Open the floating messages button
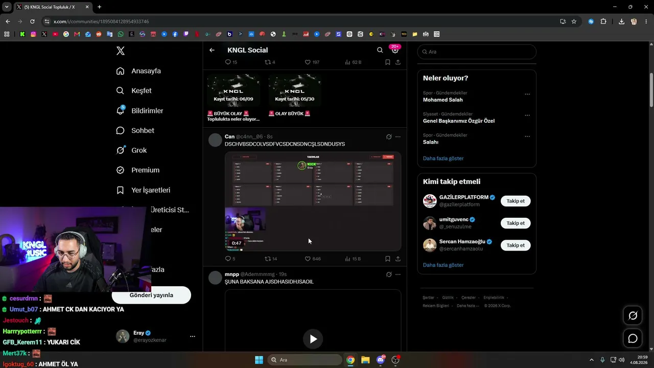654x368 pixels. [x=633, y=338]
